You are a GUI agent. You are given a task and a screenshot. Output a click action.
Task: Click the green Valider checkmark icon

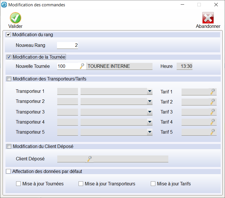16,18
